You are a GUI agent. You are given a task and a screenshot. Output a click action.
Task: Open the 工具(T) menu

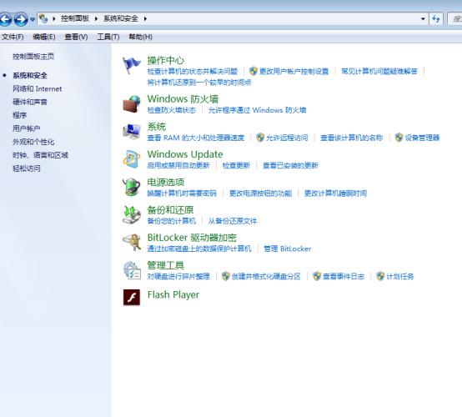pos(108,37)
